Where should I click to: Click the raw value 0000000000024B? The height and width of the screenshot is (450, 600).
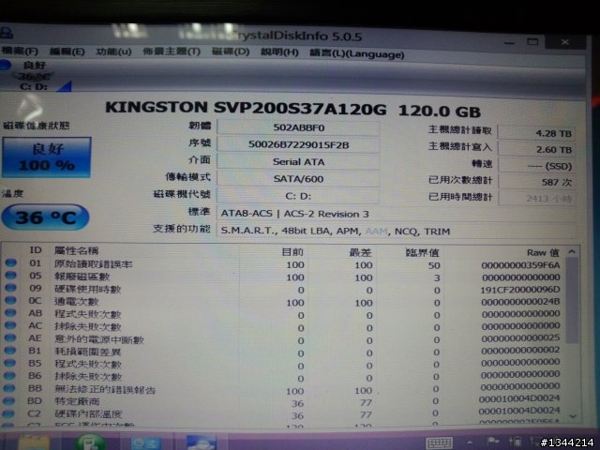pyautogui.click(x=520, y=302)
